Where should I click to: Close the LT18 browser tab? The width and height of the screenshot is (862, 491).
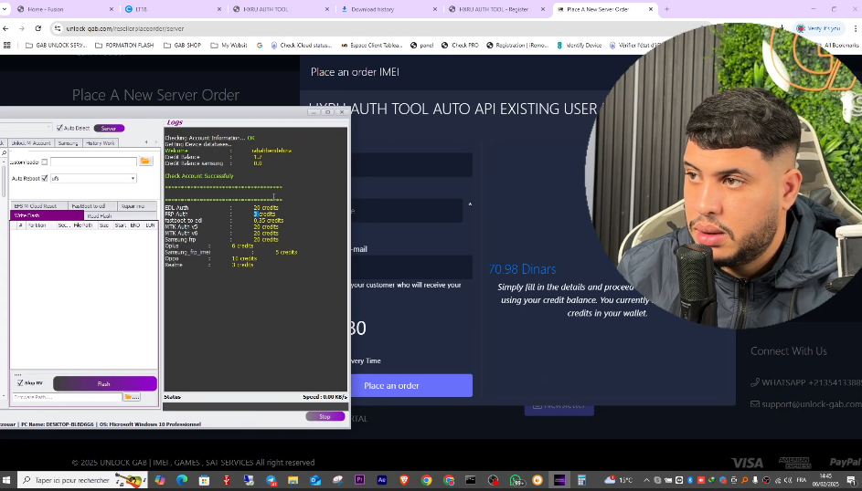218,9
